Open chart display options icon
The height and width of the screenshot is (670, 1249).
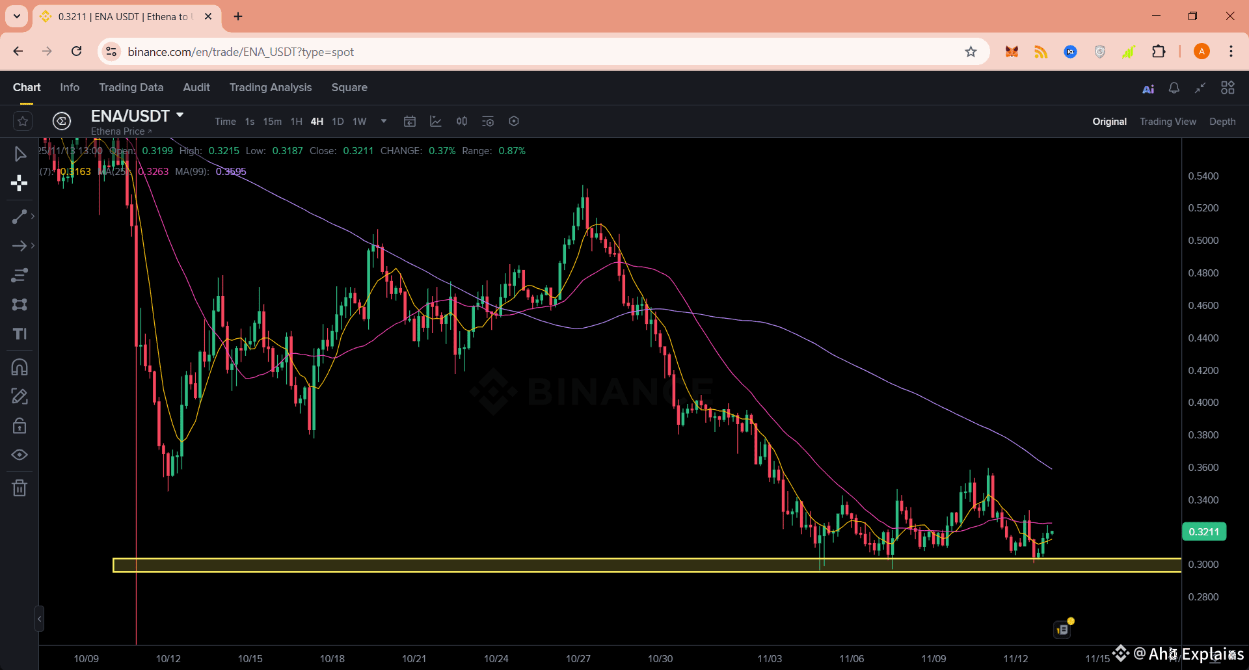(488, 121)
